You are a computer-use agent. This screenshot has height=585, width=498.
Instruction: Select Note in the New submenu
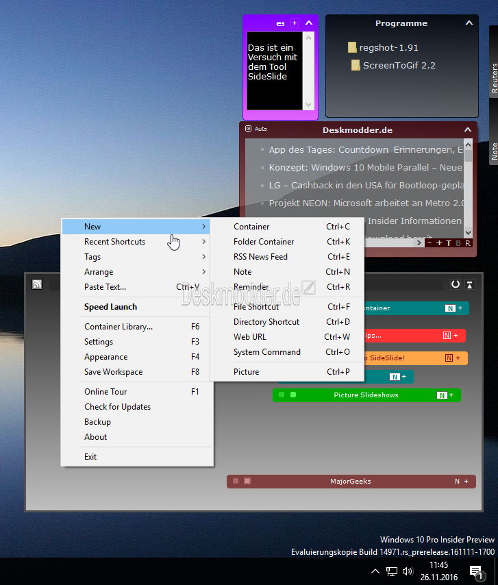(287, 272)
